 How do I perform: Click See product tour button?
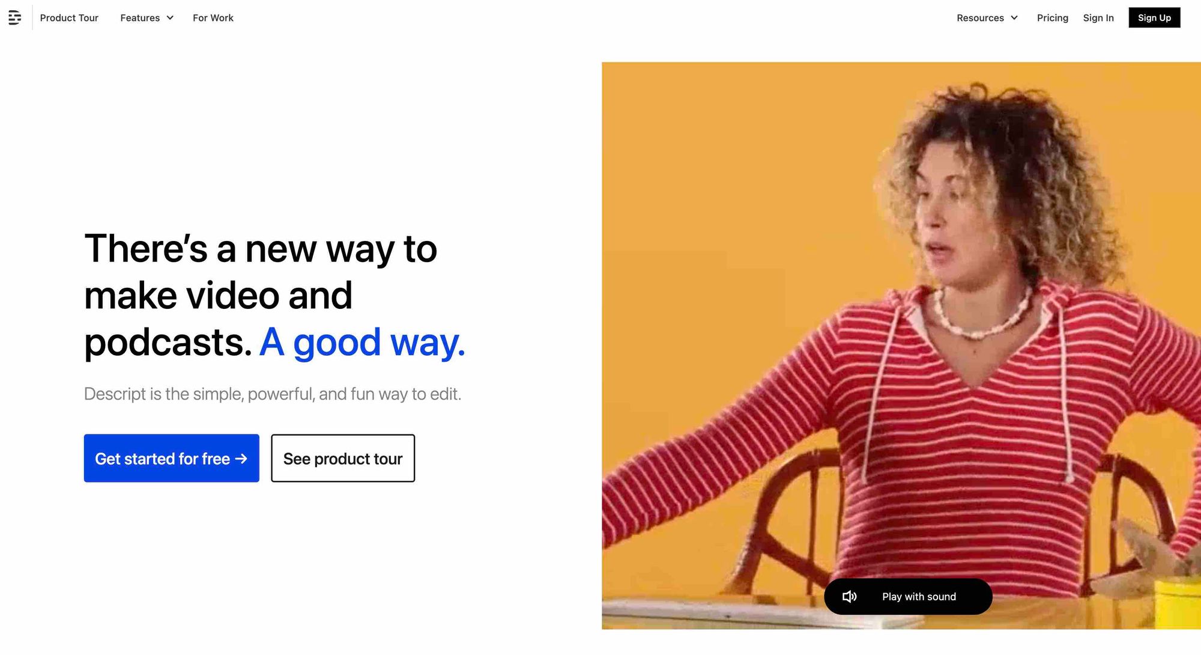[x=343, y=458]
